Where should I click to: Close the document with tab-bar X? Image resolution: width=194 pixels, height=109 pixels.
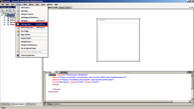coord(192,8)
